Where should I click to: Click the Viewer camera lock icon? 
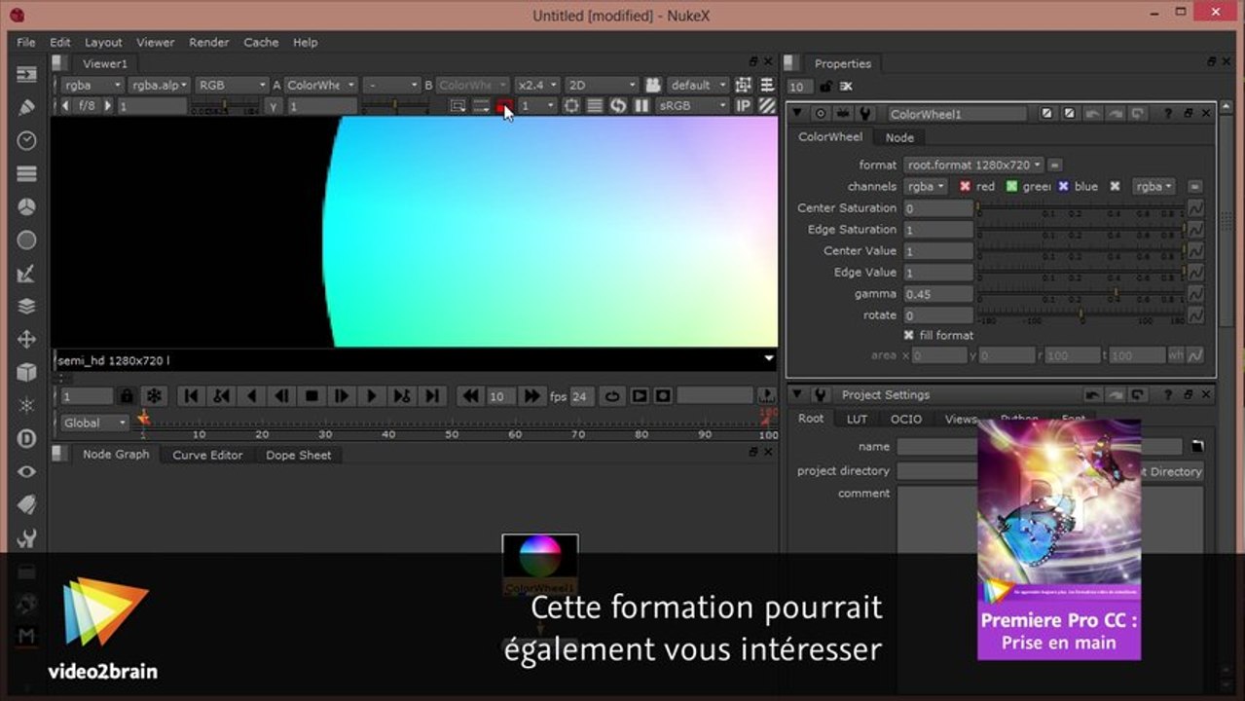[x=653, y=85]
